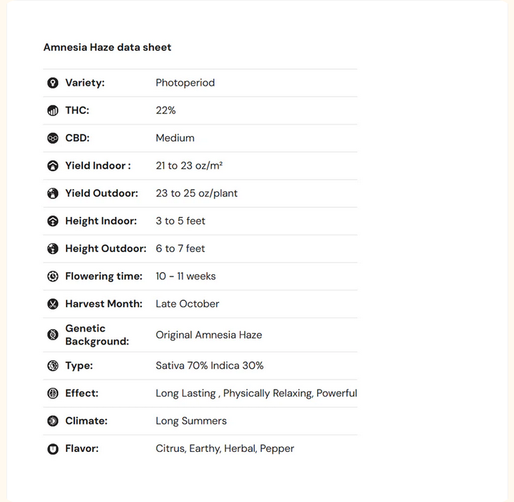Click the Photoperiod variety value
The height and width of the screenshot is (502, 514).
point(185,83)
